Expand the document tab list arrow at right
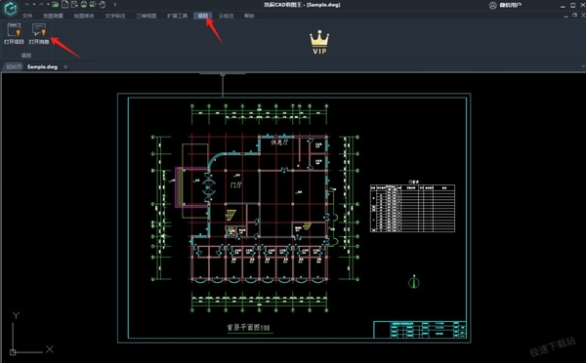The height and width of the screenshot is (363, 586). [583, 66]
